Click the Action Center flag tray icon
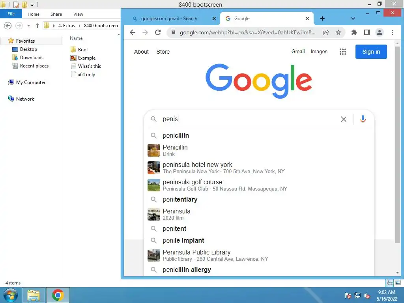The height and width of the screenshot is (303, 404). coord(348,295)
